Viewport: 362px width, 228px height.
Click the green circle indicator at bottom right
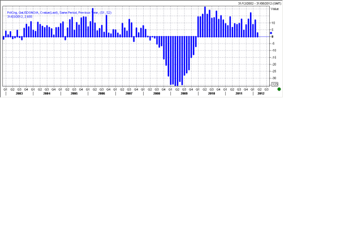pos(279,89)
